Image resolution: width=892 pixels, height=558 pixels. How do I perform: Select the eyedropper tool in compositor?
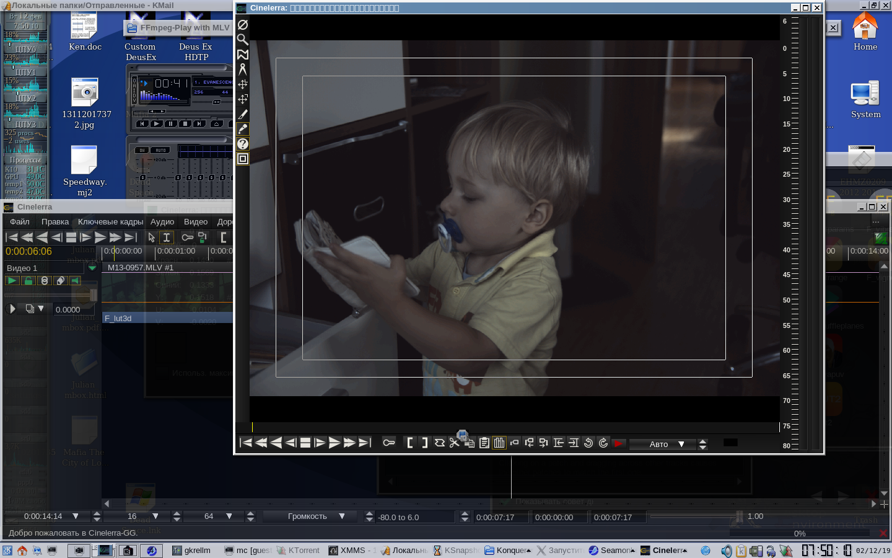click(243, 129)
